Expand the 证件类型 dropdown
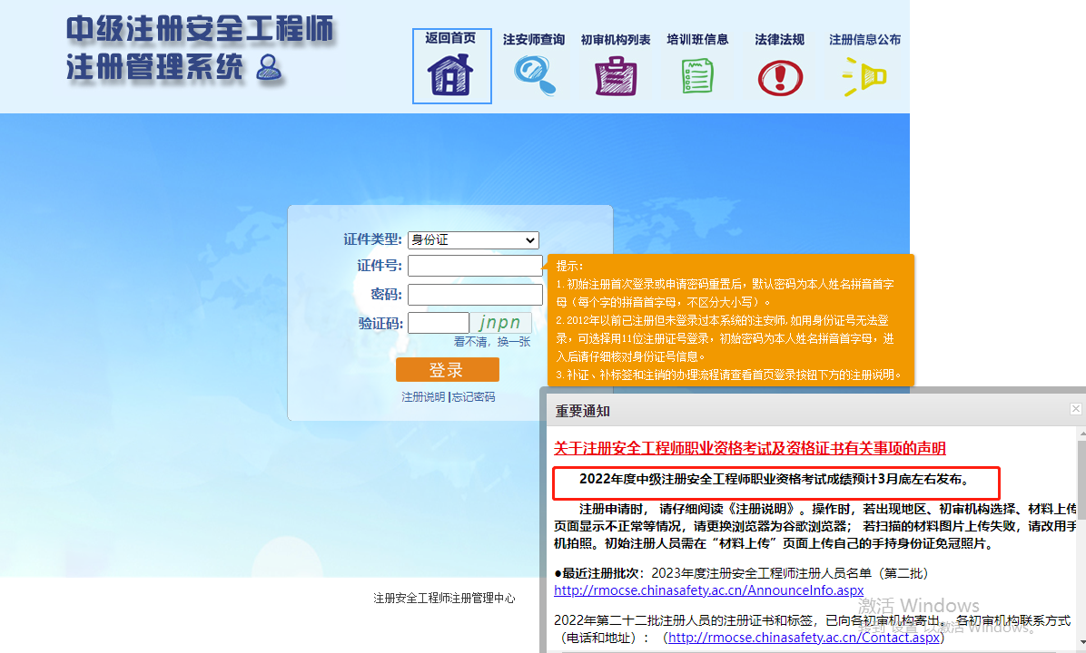 coord(473,240)
